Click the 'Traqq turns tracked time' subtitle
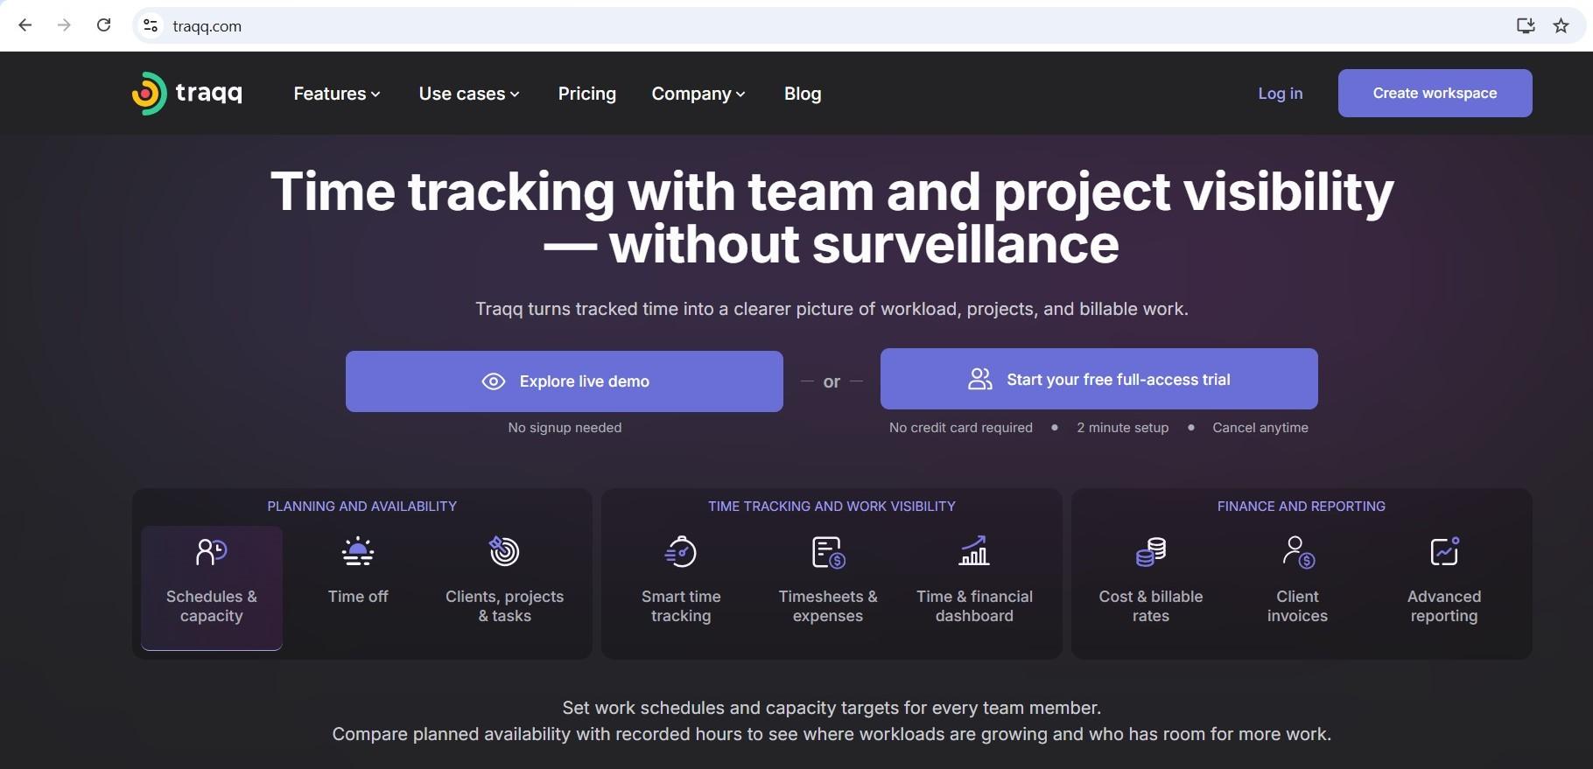The width and height of the screenshot is (1593, 769). point(832,309)
